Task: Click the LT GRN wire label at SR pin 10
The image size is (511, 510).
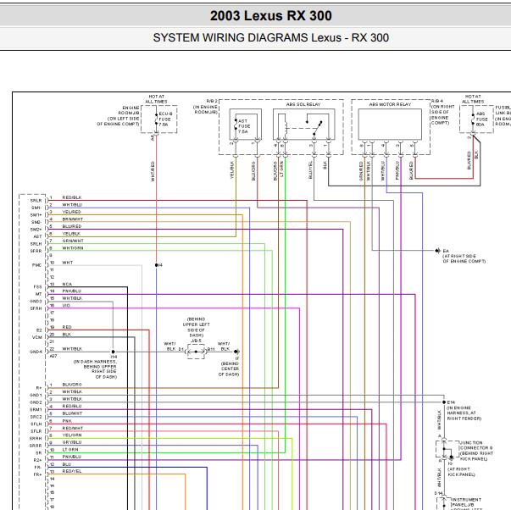Action: (x=70, y=449)
